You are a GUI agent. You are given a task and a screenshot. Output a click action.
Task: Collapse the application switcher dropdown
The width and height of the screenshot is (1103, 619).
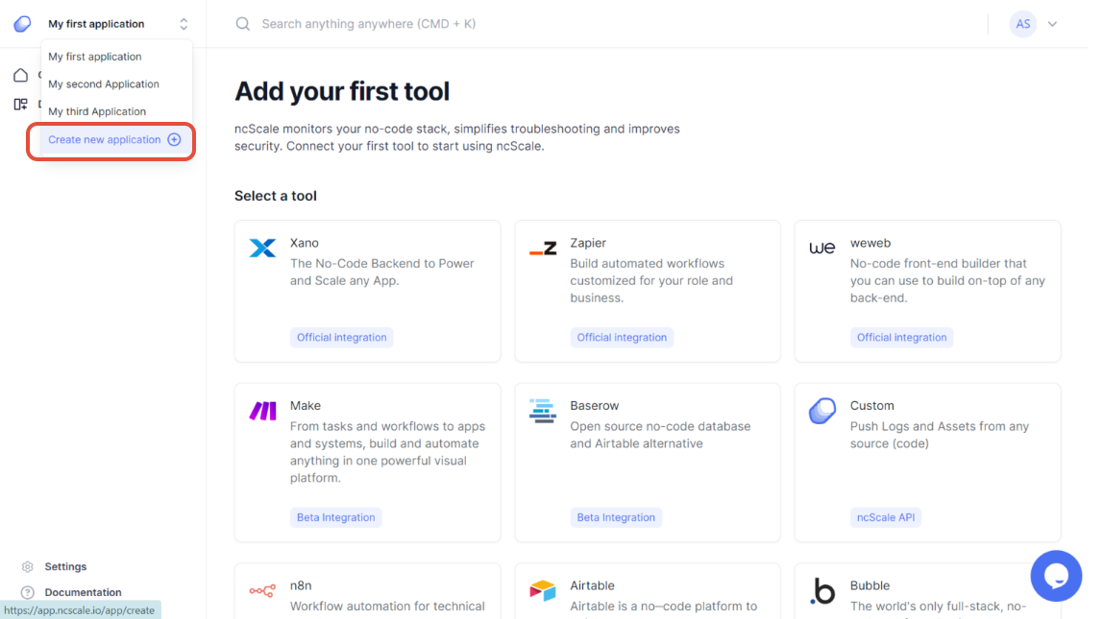point(184,24)
